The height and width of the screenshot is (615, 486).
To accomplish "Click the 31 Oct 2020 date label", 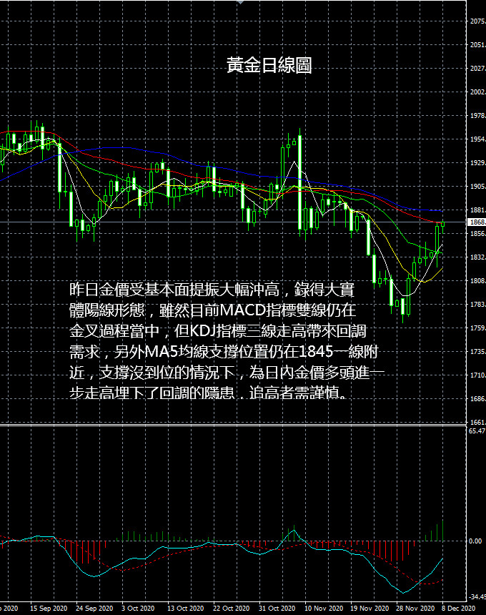I will click(277, 608).
